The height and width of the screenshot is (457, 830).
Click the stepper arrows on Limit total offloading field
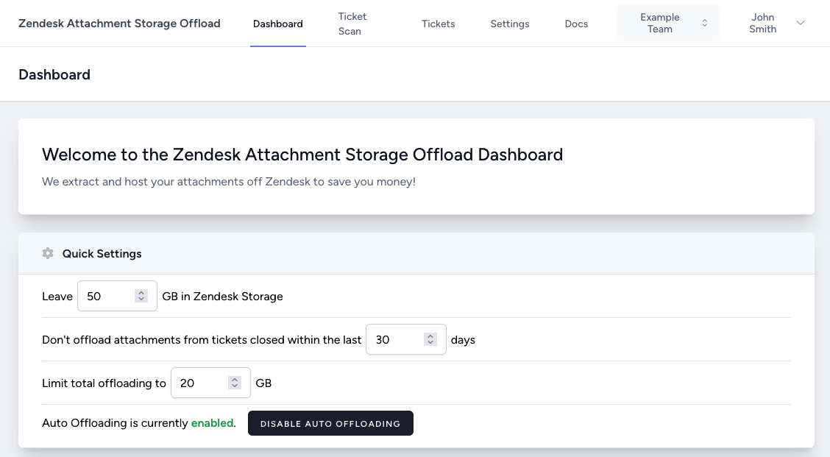pos(235,383)
